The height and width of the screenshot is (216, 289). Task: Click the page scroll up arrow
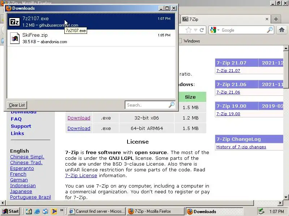pos(286,48)
